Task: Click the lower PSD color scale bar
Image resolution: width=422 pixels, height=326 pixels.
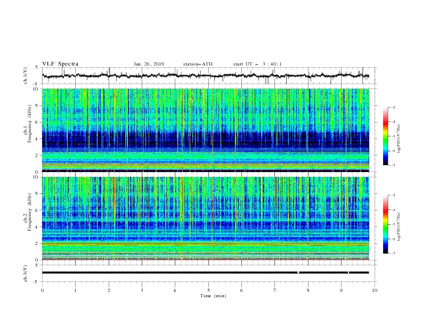Action: tap(385, 224)
